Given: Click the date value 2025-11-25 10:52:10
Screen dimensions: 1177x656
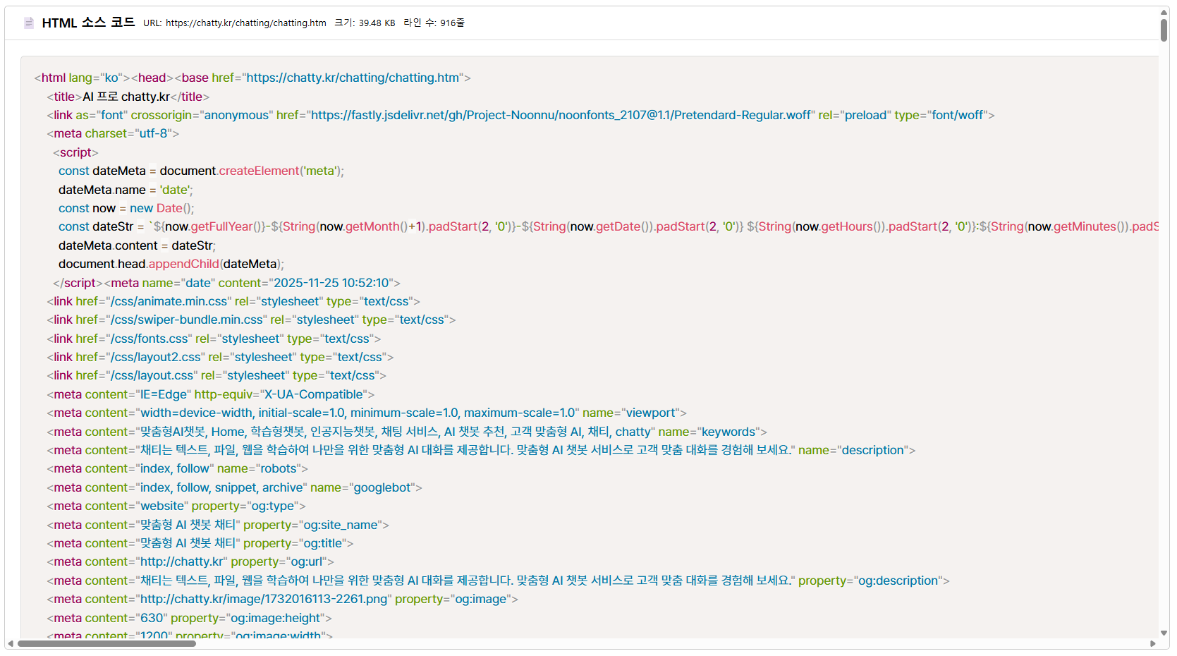Looking at the screenshot, I should (331, 283).
